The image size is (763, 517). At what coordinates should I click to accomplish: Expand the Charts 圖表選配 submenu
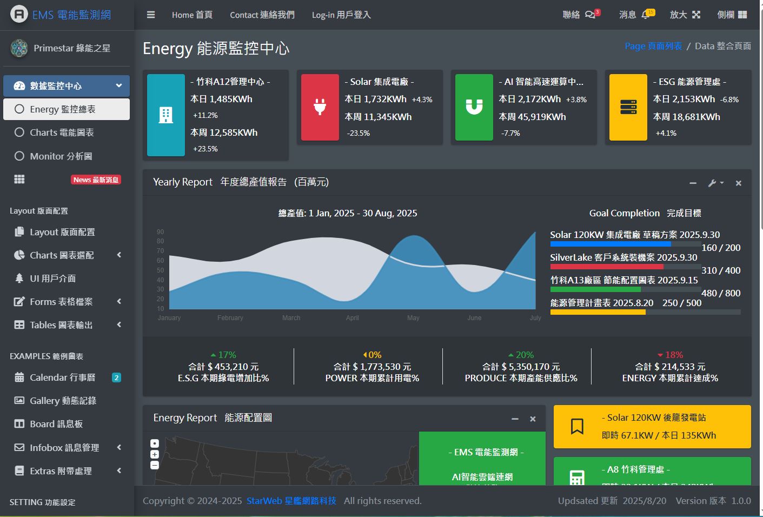click(119, 255)
